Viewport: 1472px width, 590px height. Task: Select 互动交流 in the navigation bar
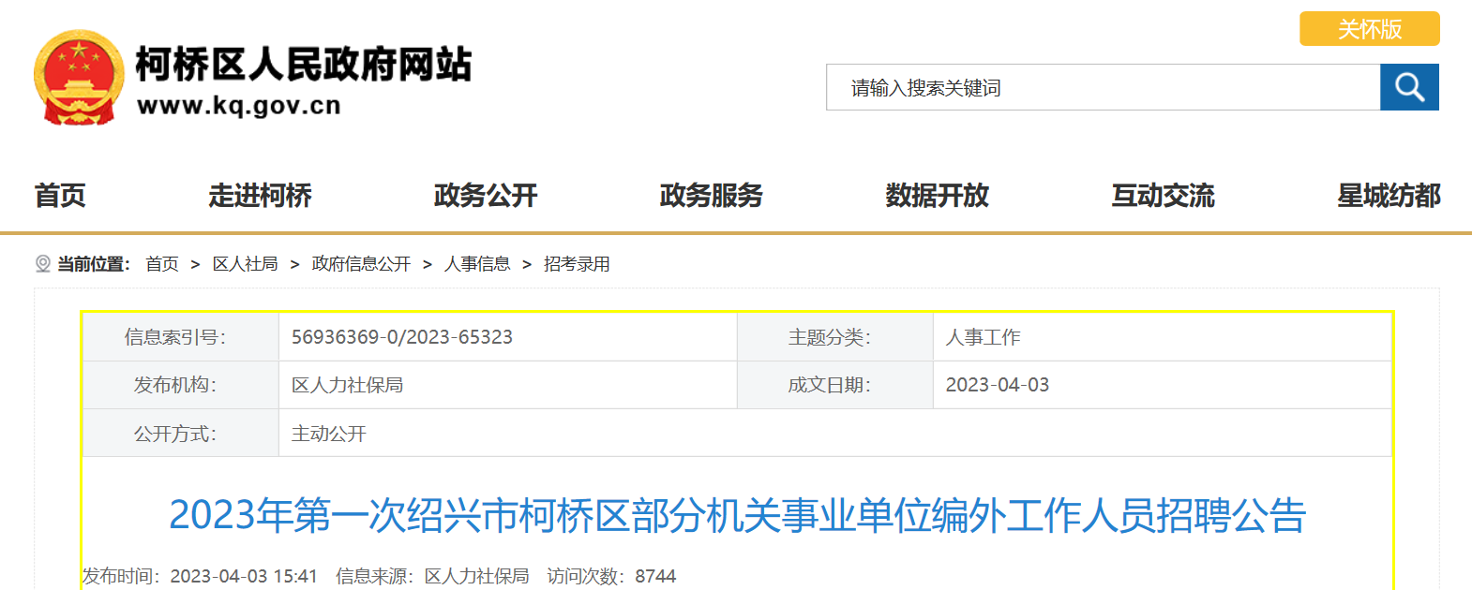tap(1163, 195)
